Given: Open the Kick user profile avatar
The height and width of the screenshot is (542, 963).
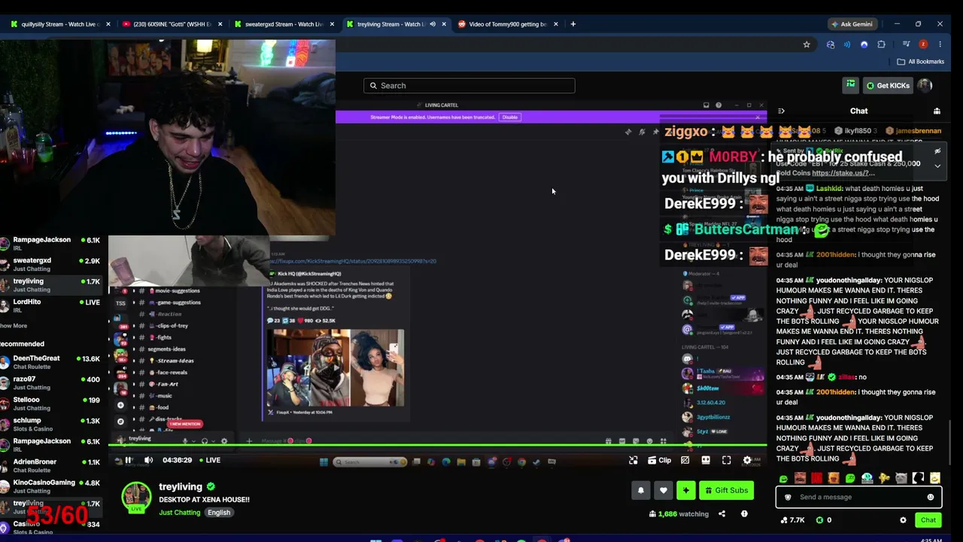Looking at the screenshot, I should pos(925,85).
